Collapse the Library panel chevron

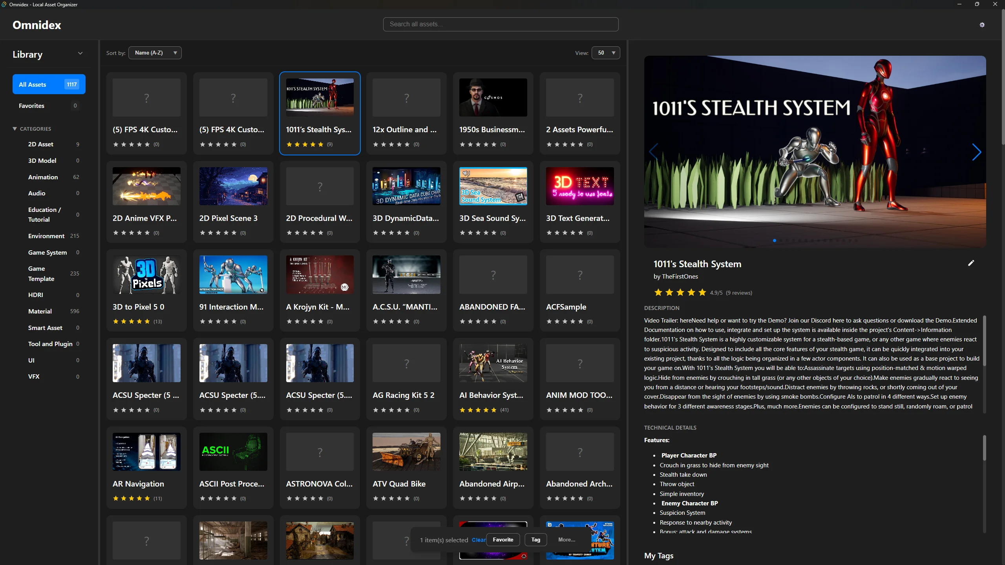(x=80, y=53)
